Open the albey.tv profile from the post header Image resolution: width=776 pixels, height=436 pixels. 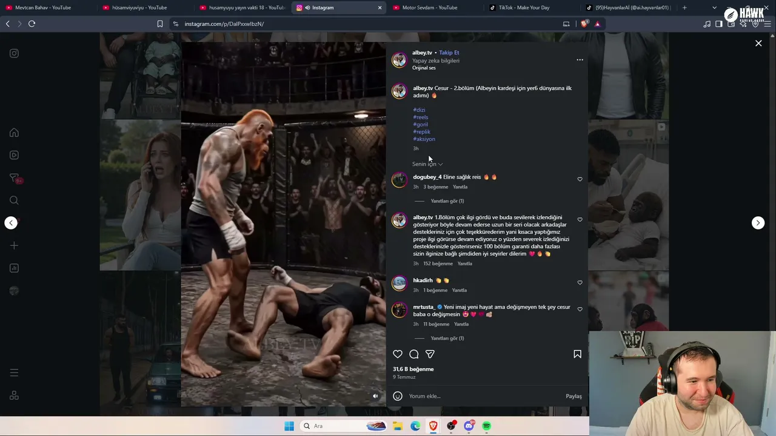click(x=423, y=53)
